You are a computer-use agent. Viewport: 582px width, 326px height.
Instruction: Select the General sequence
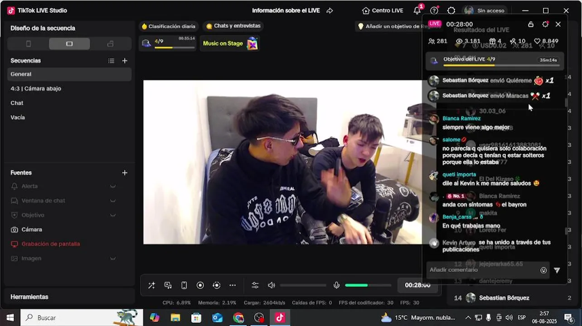(69, 74)
